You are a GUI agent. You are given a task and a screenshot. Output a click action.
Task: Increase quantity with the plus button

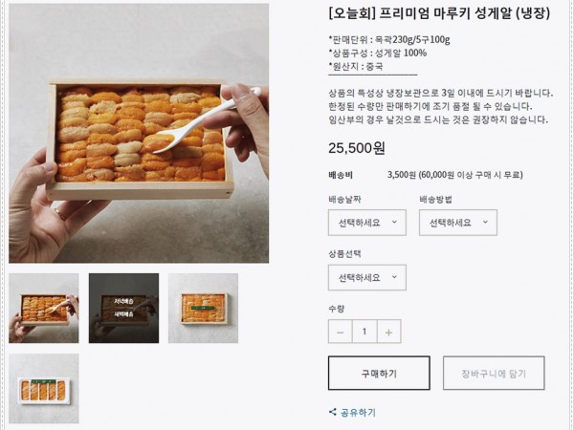tap(388, 332)
